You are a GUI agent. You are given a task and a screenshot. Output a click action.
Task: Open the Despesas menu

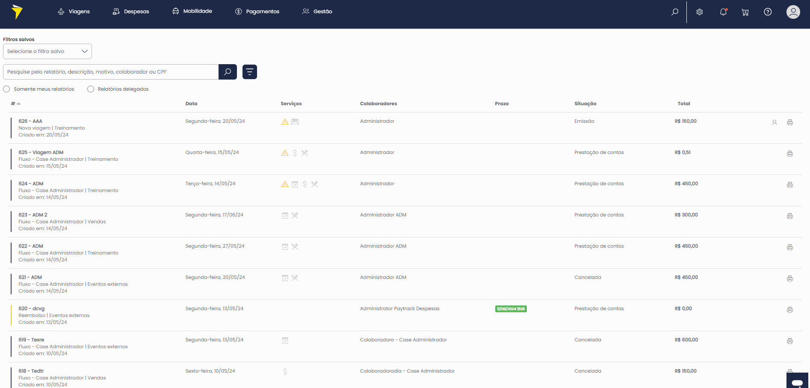pos(131,12)
